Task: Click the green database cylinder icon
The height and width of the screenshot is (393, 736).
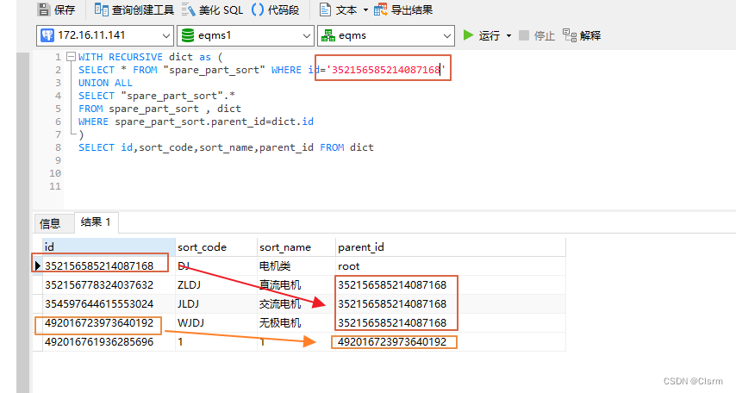Action: tap(188, 35)
